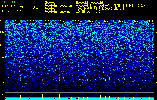Click the 0256 time marker
The width and height of the screenshot is (157, 100).
click(91, 21)
